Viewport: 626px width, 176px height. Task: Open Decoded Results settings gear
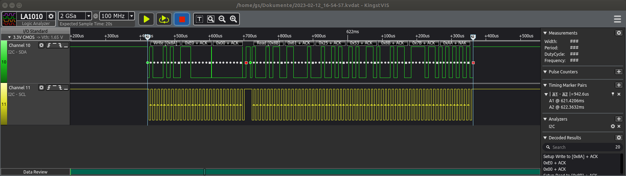tap(619, 138)
